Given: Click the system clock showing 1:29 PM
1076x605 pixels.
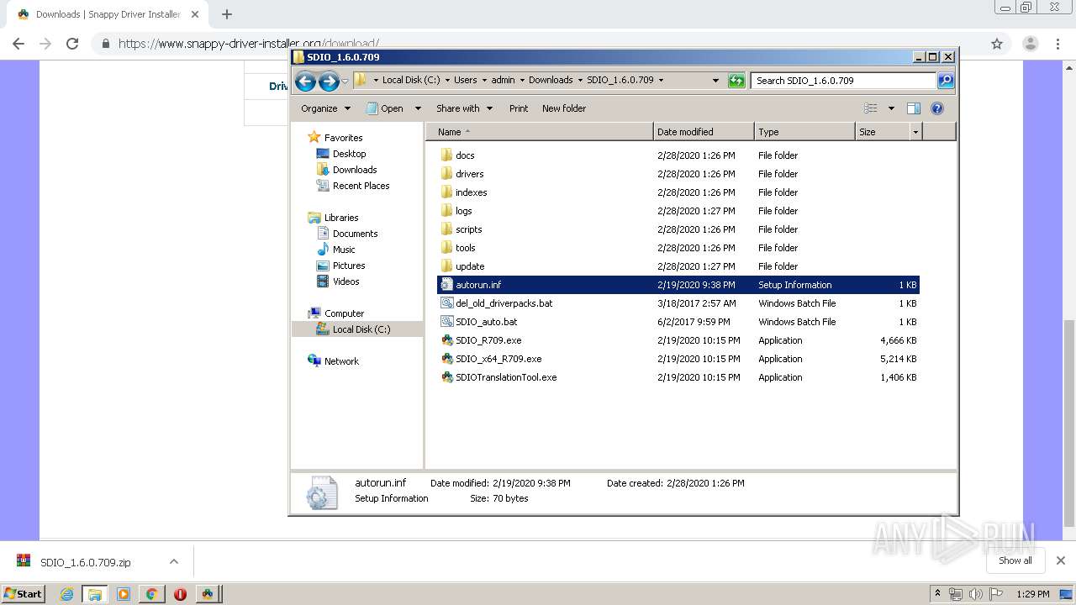Looking at the screenshot, I should coord(1033,594).
